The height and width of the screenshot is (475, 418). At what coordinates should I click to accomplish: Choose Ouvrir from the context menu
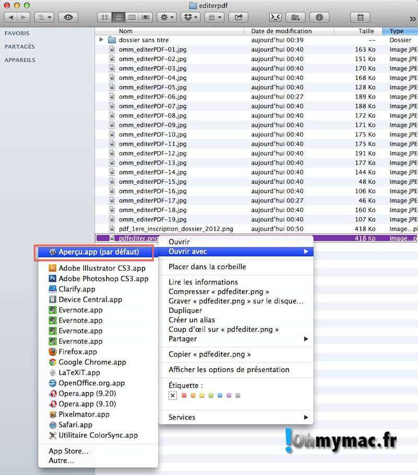(236, 242)
